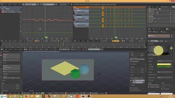Viewport: 175px width, 98px height.
Task: Click the graph editor type icon
Action: (x=2, y=41)
